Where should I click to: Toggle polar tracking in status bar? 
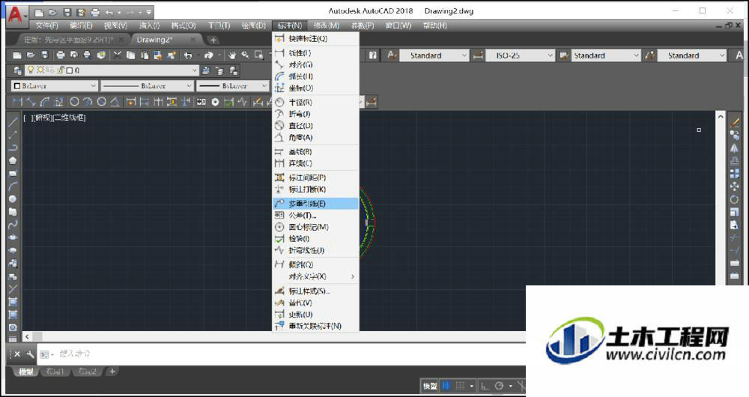(499, 386)
